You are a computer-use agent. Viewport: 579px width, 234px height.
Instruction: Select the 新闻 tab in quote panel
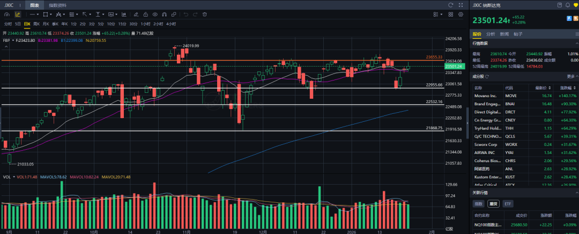[504, 34]
